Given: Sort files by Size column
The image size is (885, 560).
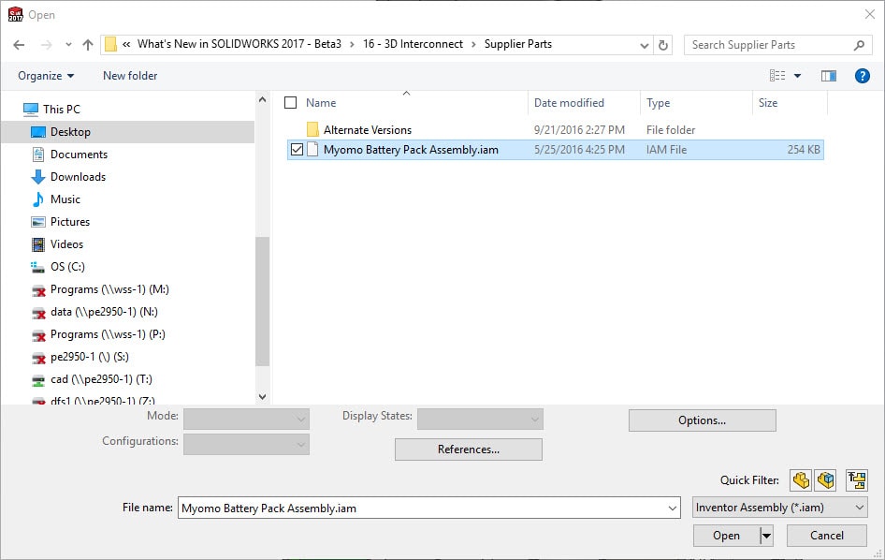Looking at the screenshot, I should point(768,103).
